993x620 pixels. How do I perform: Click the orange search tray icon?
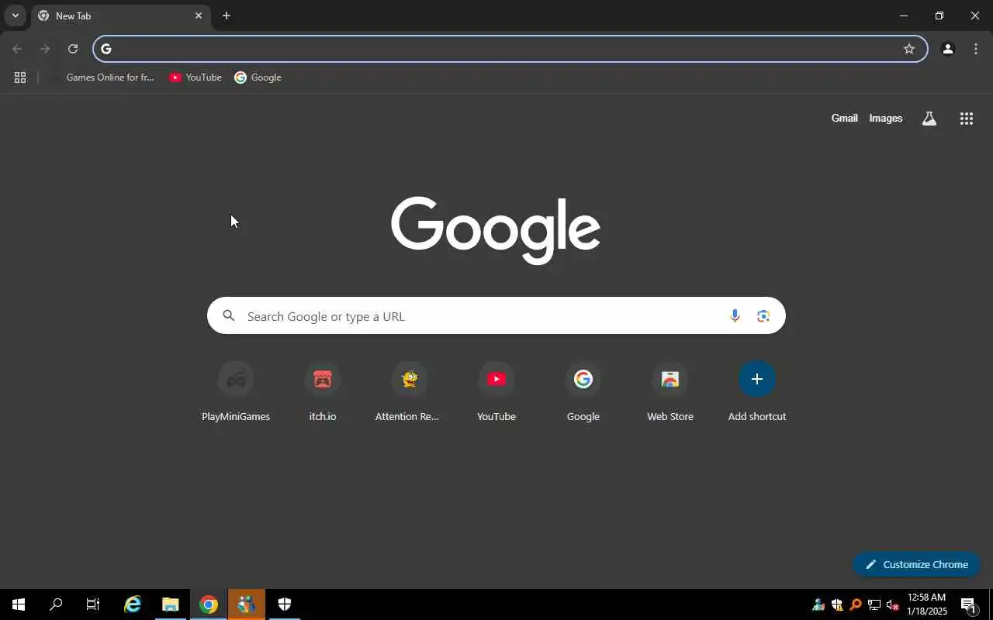pos(856,605)
